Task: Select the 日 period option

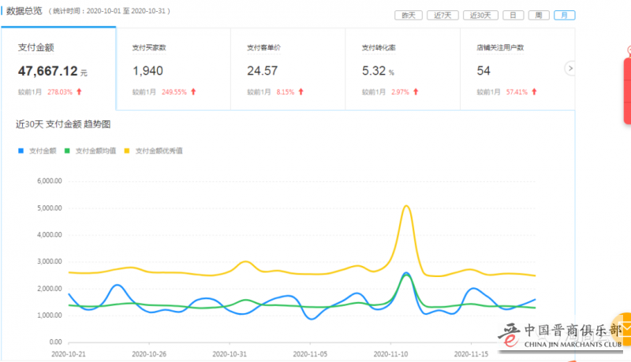Action: point(513,15)
